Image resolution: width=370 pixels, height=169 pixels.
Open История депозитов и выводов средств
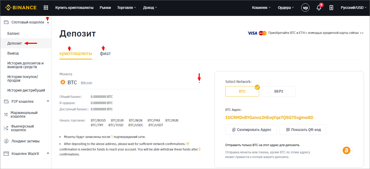pos(26,65)
